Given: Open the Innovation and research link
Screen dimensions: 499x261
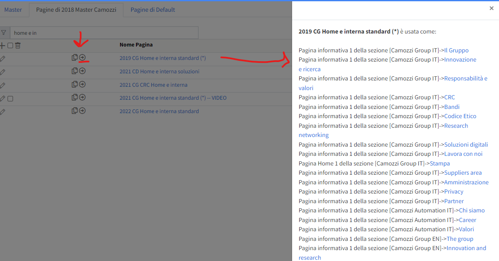Looking at the screenshot, I should click(466, 248).
